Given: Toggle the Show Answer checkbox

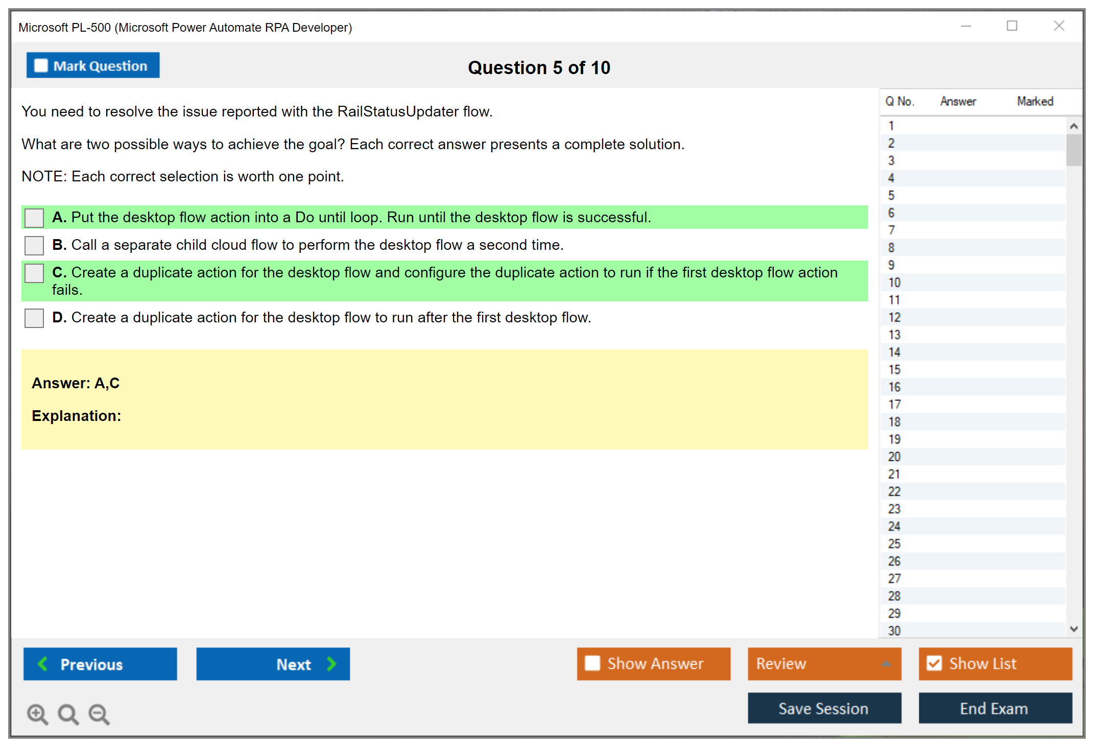Looking at the screenshot, I should click(x=592, y=663).
